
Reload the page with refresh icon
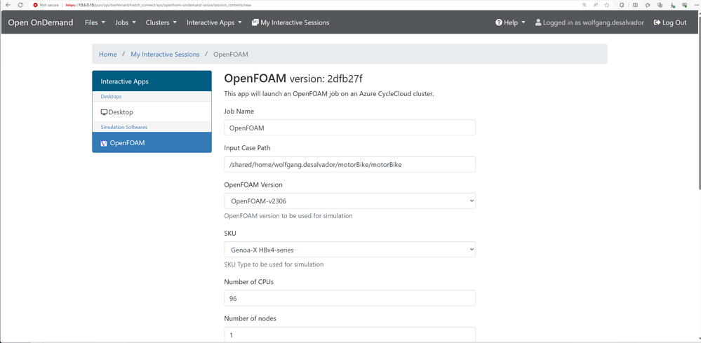click(x=20, y=5)
